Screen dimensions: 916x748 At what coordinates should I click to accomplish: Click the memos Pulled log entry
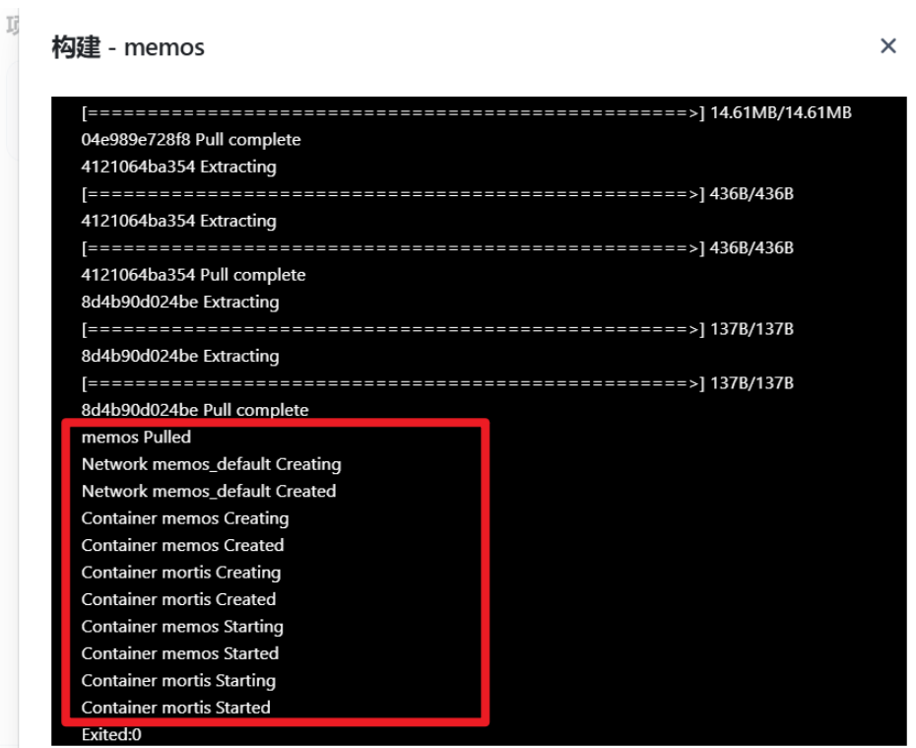[136, 437]
